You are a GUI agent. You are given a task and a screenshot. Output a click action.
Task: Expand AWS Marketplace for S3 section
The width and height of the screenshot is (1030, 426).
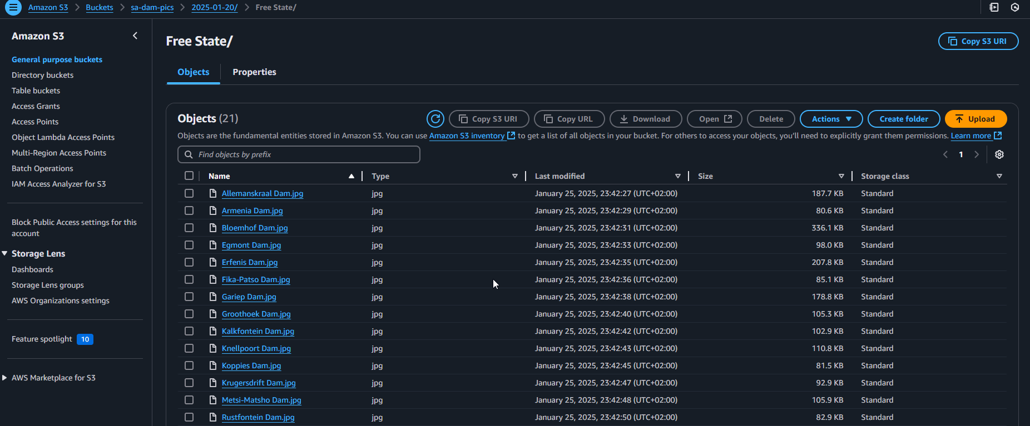point(4,378)
